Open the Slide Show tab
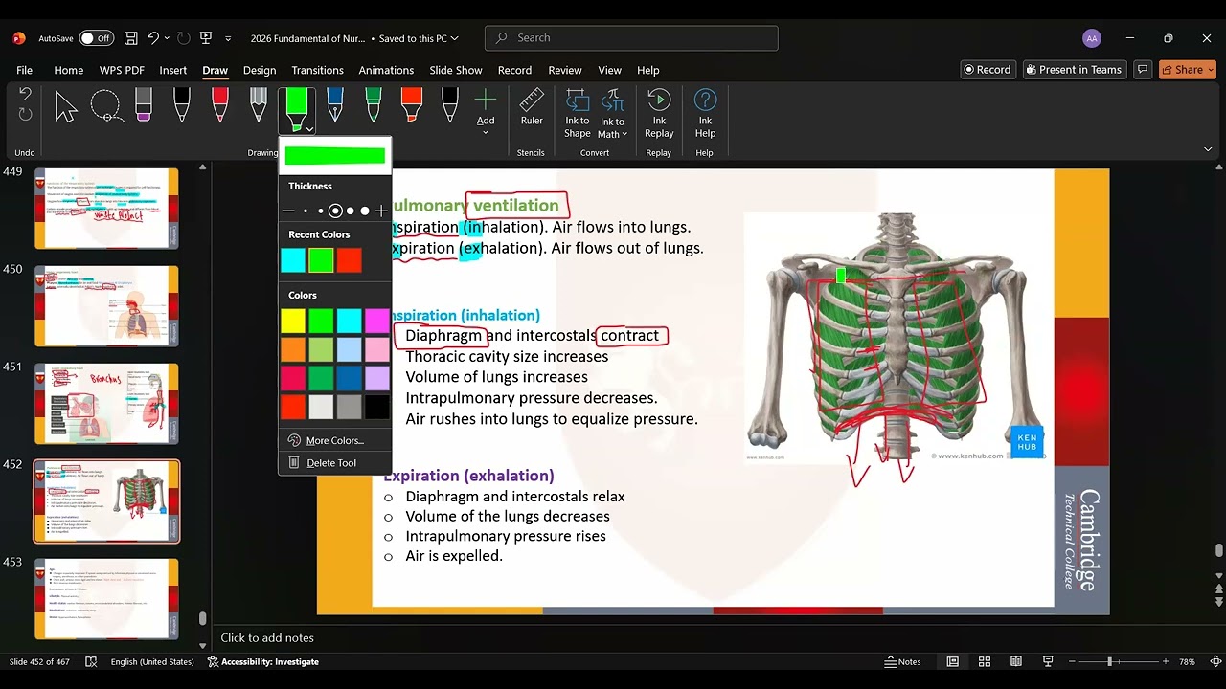This screenshot has width=1226, height=689. 456,70
